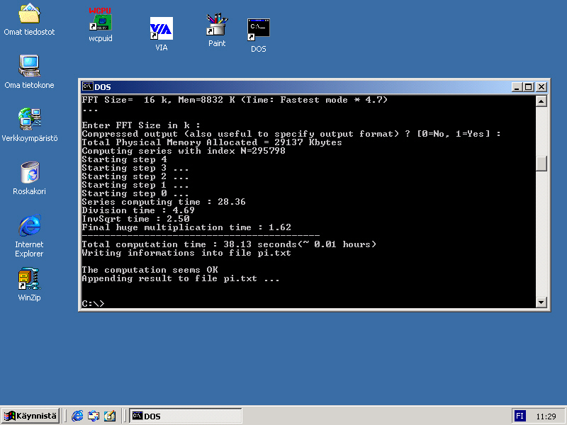Screen dimensions: 567x425
Task: Click the console scrollbar up arrow
Action: coord(541,101)
